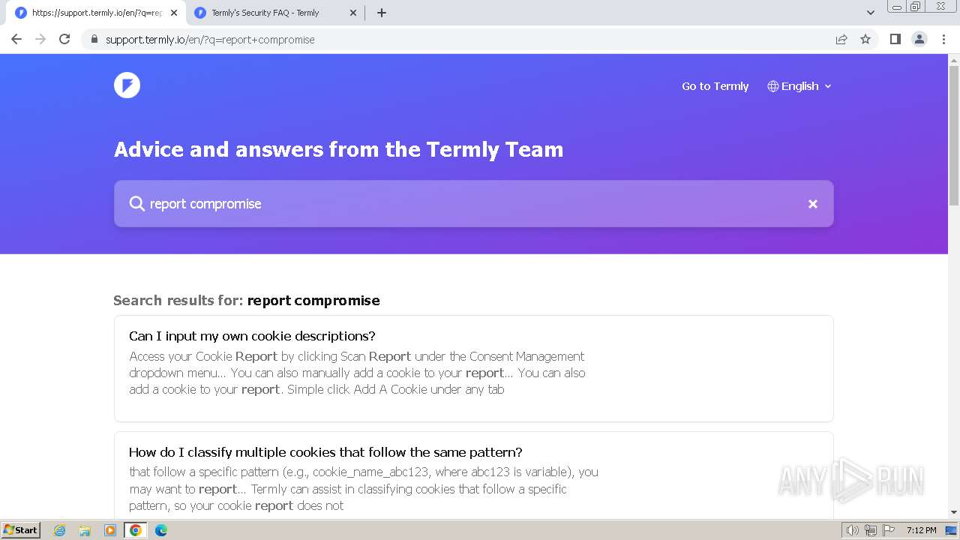Bookmark this tab with star icon

pos(865,39)
